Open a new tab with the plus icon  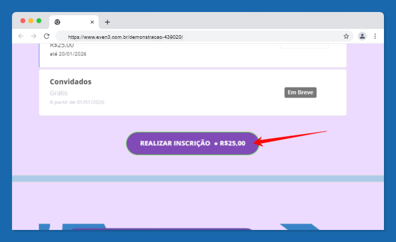click(x=107, y=22)
